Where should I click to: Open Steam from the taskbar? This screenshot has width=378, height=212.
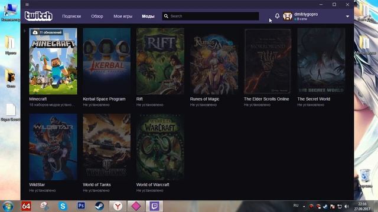click(99, 206)
